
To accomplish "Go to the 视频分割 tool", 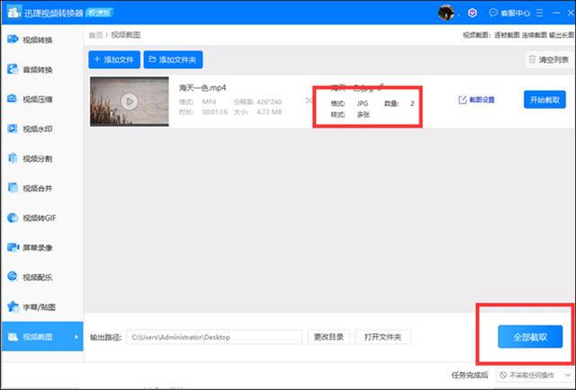I will (40, 158).
